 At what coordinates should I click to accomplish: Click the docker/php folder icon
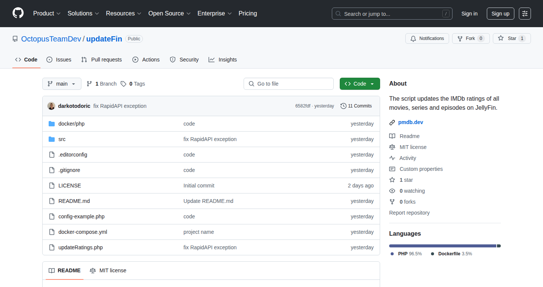click(x=52, y=124)
